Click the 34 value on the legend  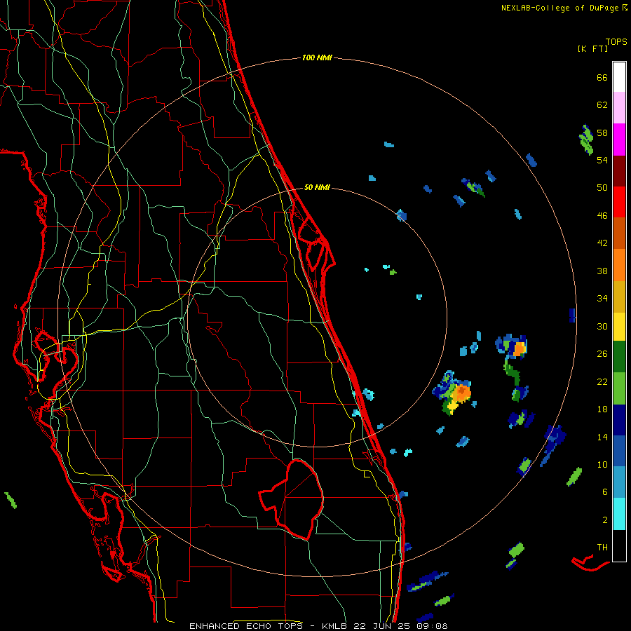pyautogui.click(x=602, y=299)
